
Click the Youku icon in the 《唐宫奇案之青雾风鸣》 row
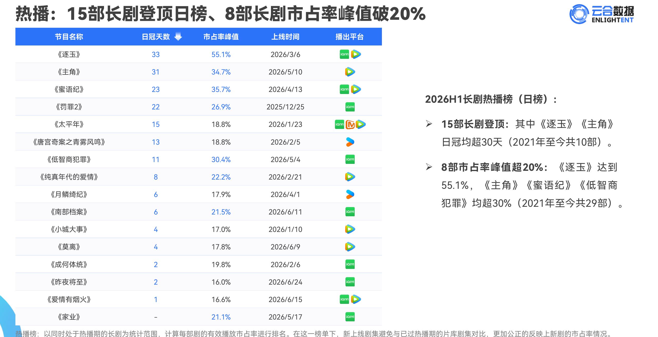(x=350, y=142)
